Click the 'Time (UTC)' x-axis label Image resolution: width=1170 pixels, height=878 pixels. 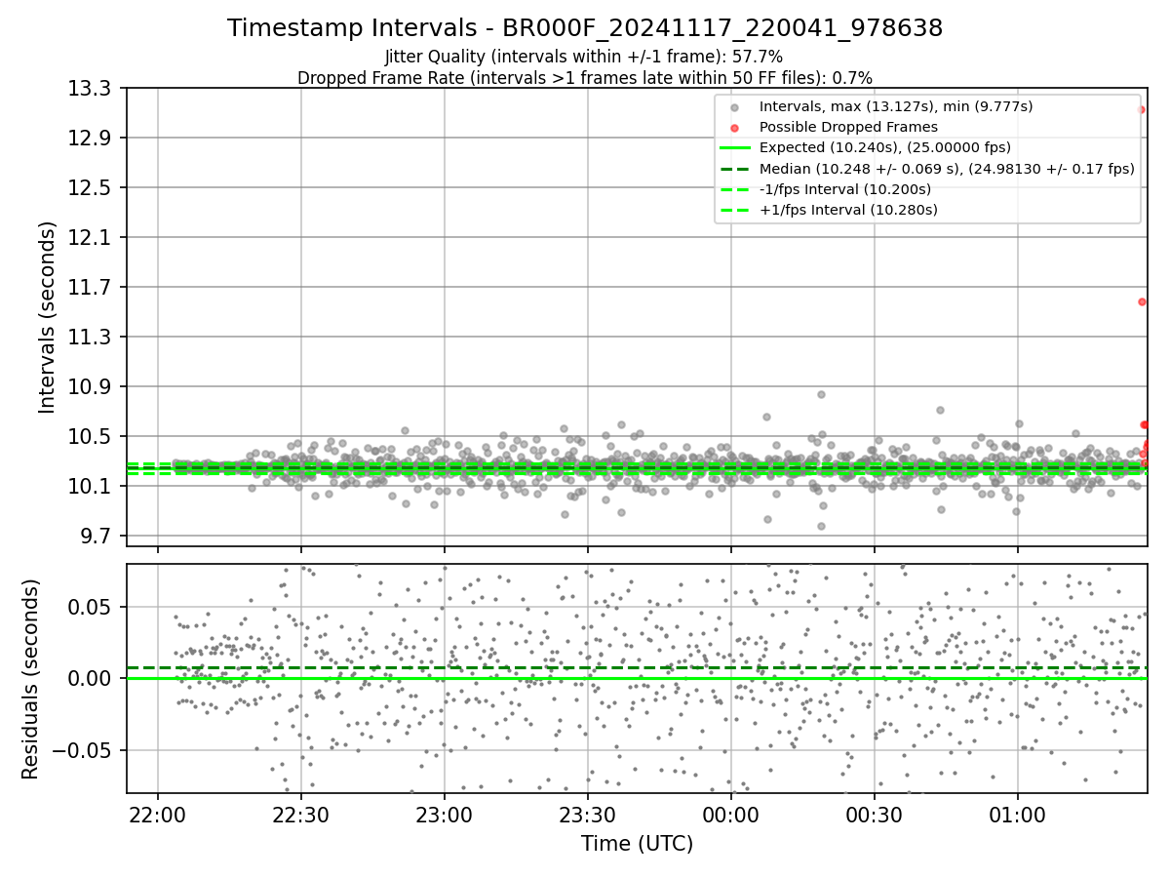637,844
